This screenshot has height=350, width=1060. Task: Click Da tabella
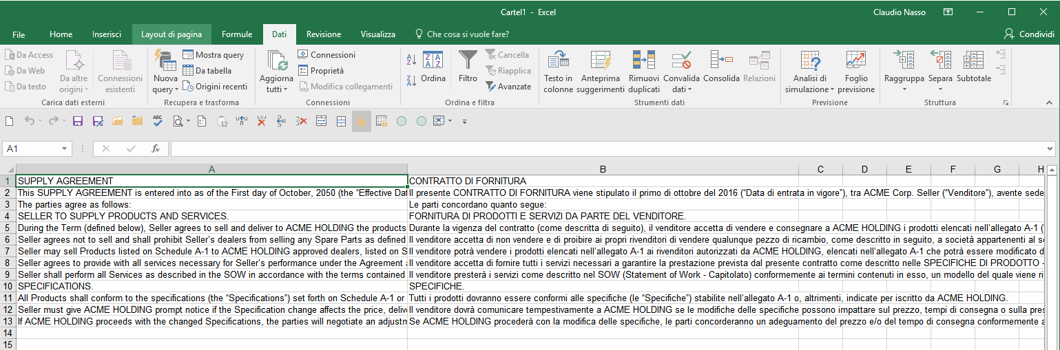(208, 71)
